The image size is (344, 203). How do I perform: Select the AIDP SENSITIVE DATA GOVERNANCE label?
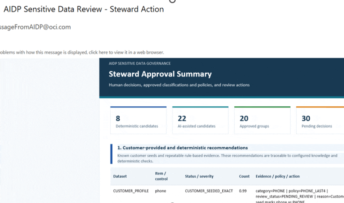[x=139, y=64]
